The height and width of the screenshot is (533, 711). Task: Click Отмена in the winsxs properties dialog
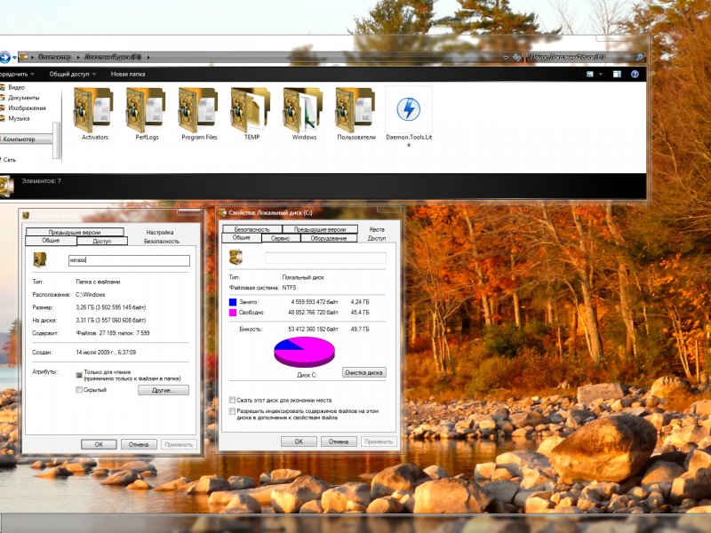tap(139, 445)
